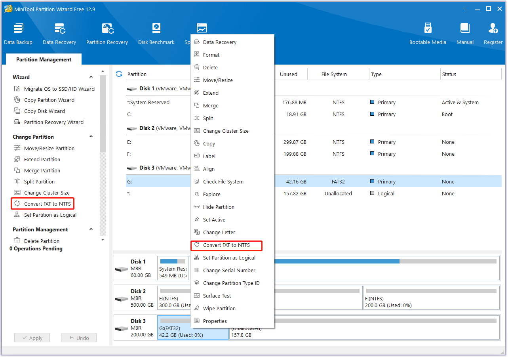
Task: Select Change Letter in the context menu
Action: pos(232,232)
